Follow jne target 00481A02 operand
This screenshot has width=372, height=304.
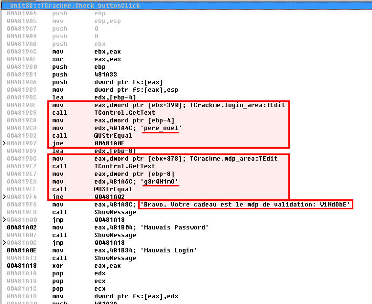coord(109,196)
